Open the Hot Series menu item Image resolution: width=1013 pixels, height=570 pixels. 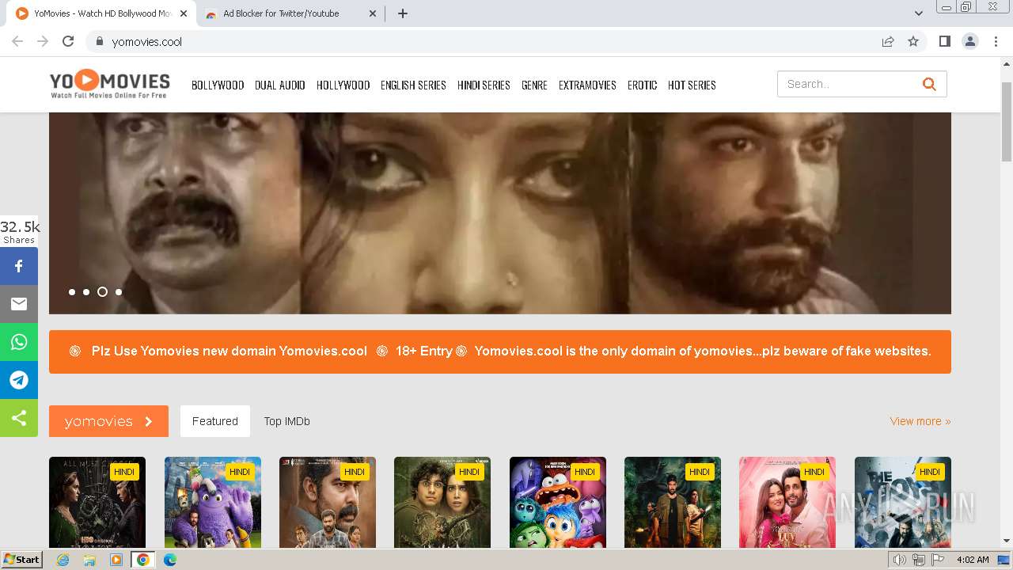tap(692, 85)
